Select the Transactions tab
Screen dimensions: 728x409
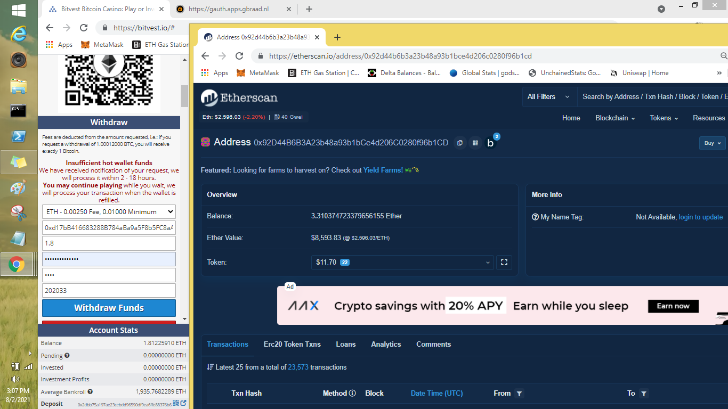228,345
